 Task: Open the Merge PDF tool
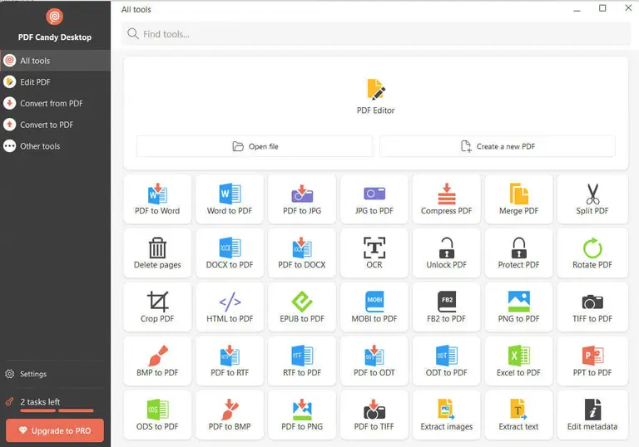(519, 199)
